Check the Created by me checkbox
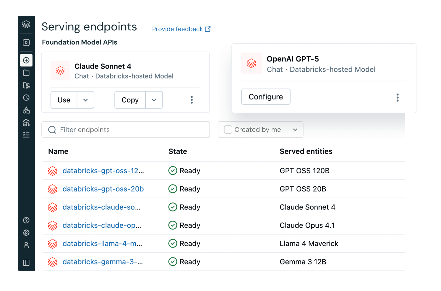 [x=228, y=130]
